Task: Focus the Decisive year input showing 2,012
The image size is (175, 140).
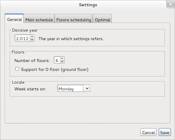Action: pyautogui.click(x=22, y=38)
